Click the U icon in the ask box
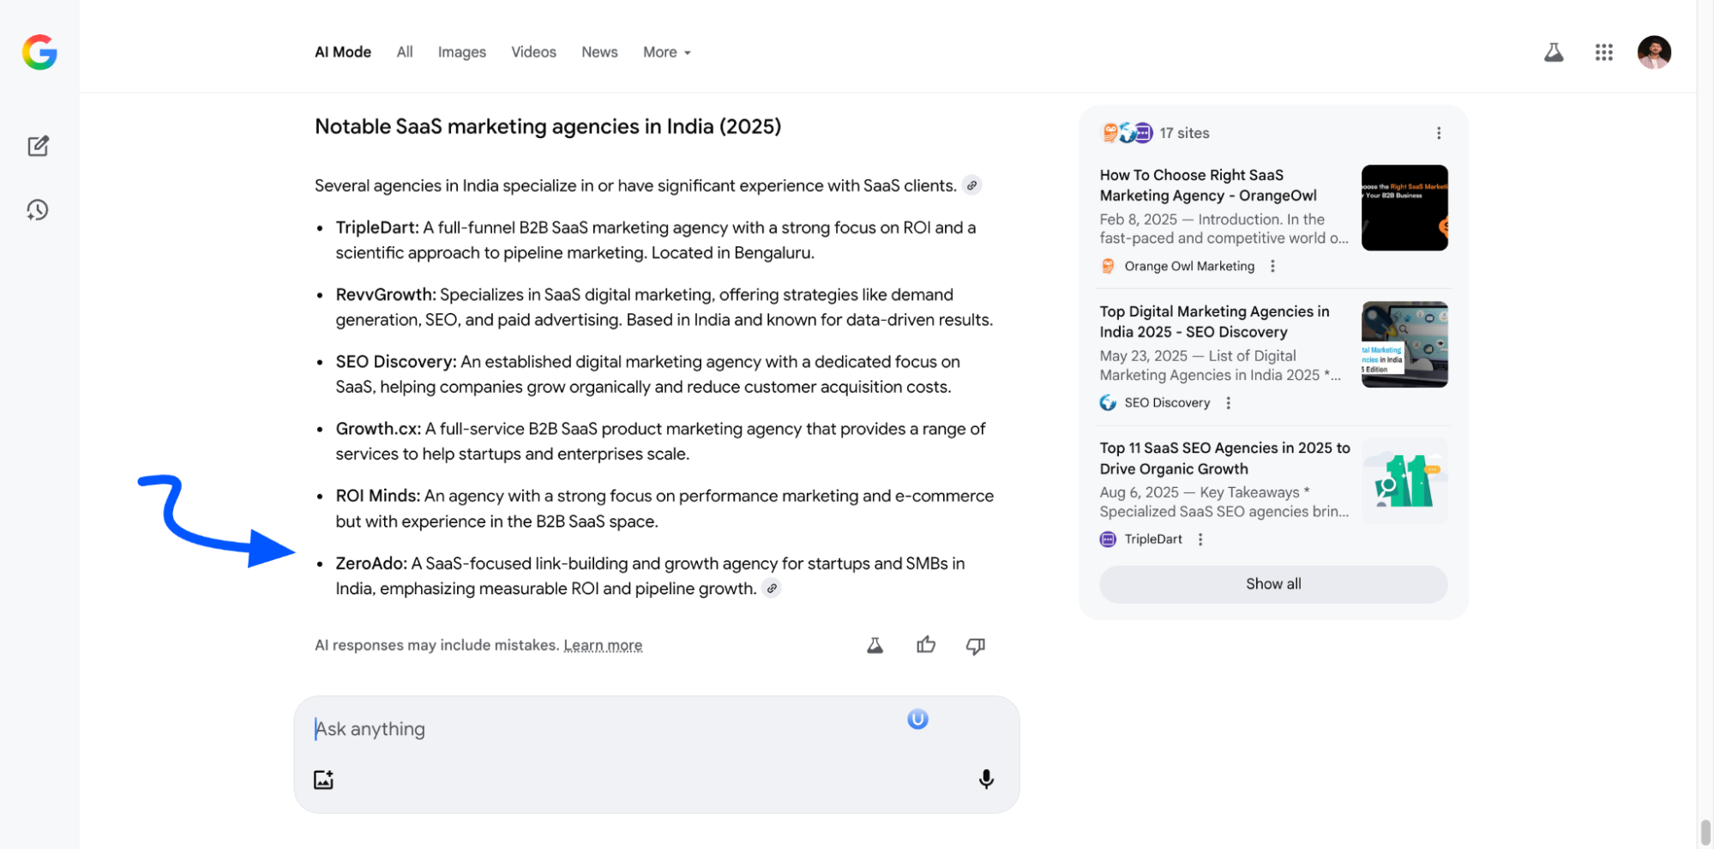Image resolution: width=1714 pixels, height=849 pixels. 917,720
